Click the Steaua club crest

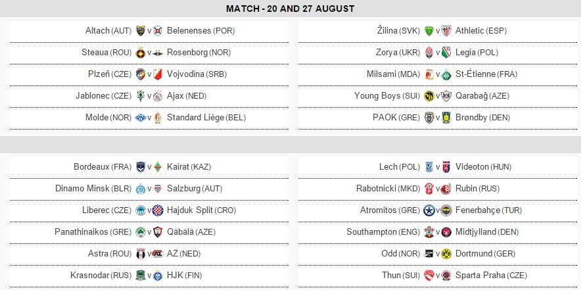click(x=140, y=53)
